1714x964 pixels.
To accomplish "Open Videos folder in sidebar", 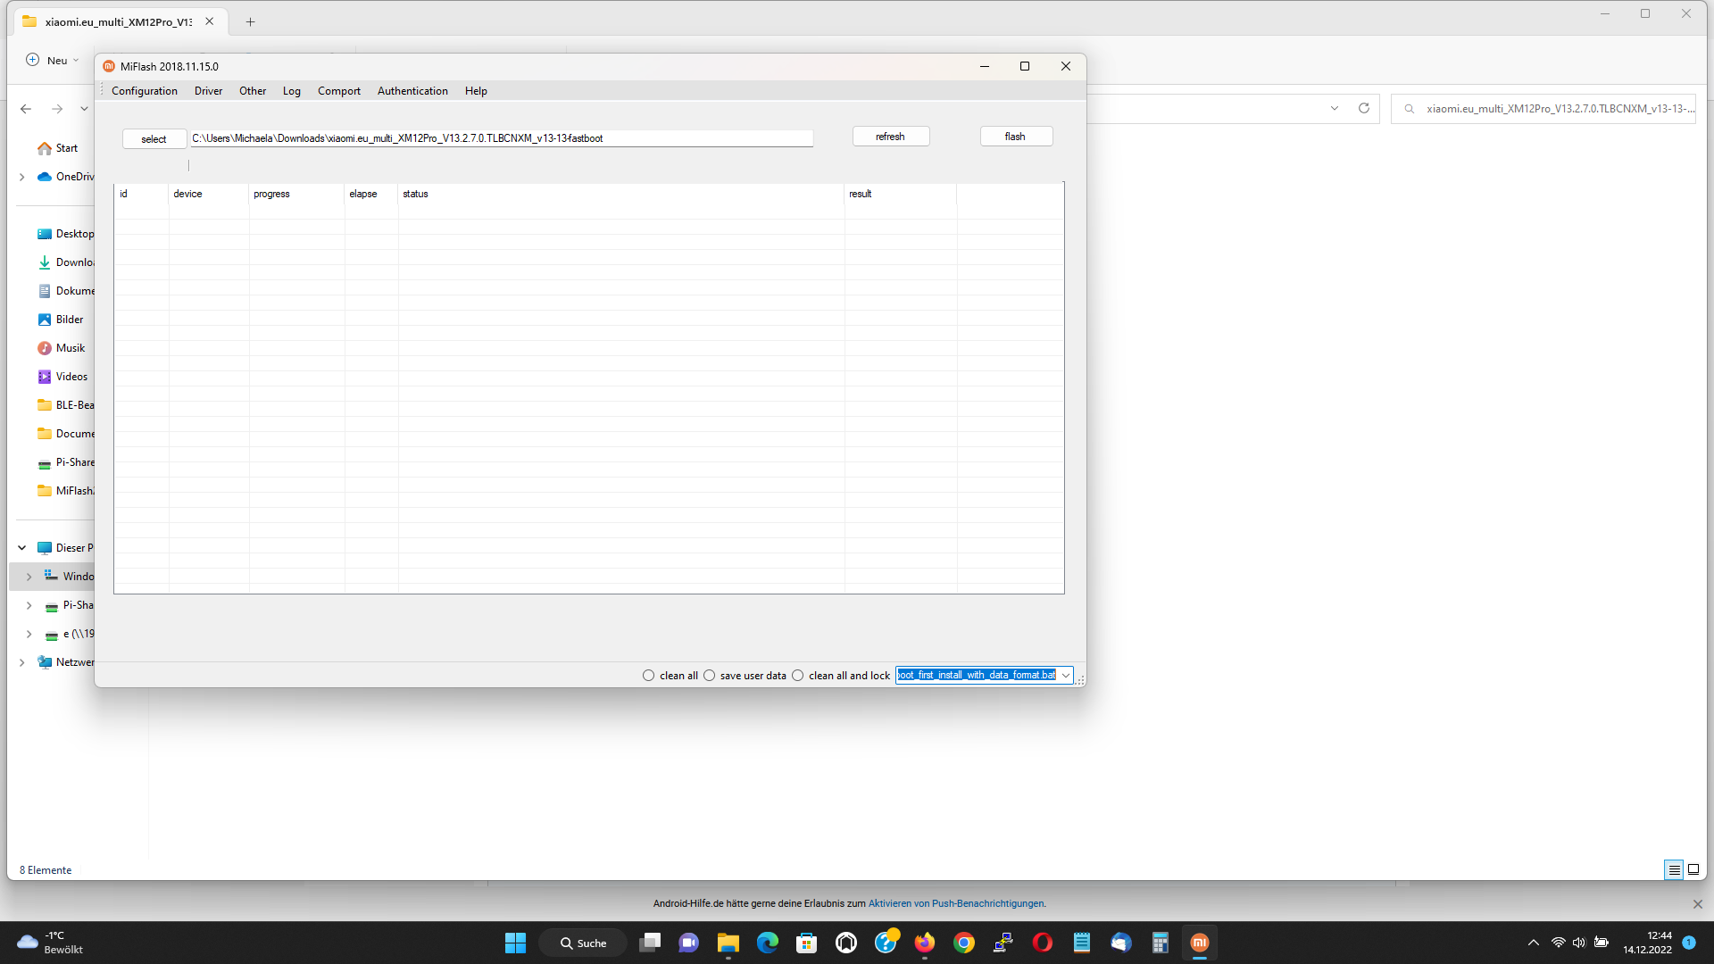I will pos(62,377).
